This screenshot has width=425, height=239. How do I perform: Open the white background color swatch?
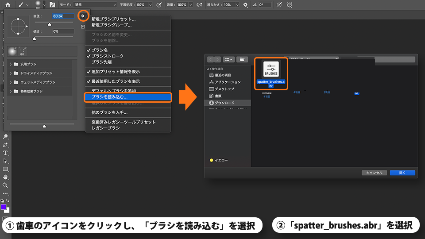point(8,211)
